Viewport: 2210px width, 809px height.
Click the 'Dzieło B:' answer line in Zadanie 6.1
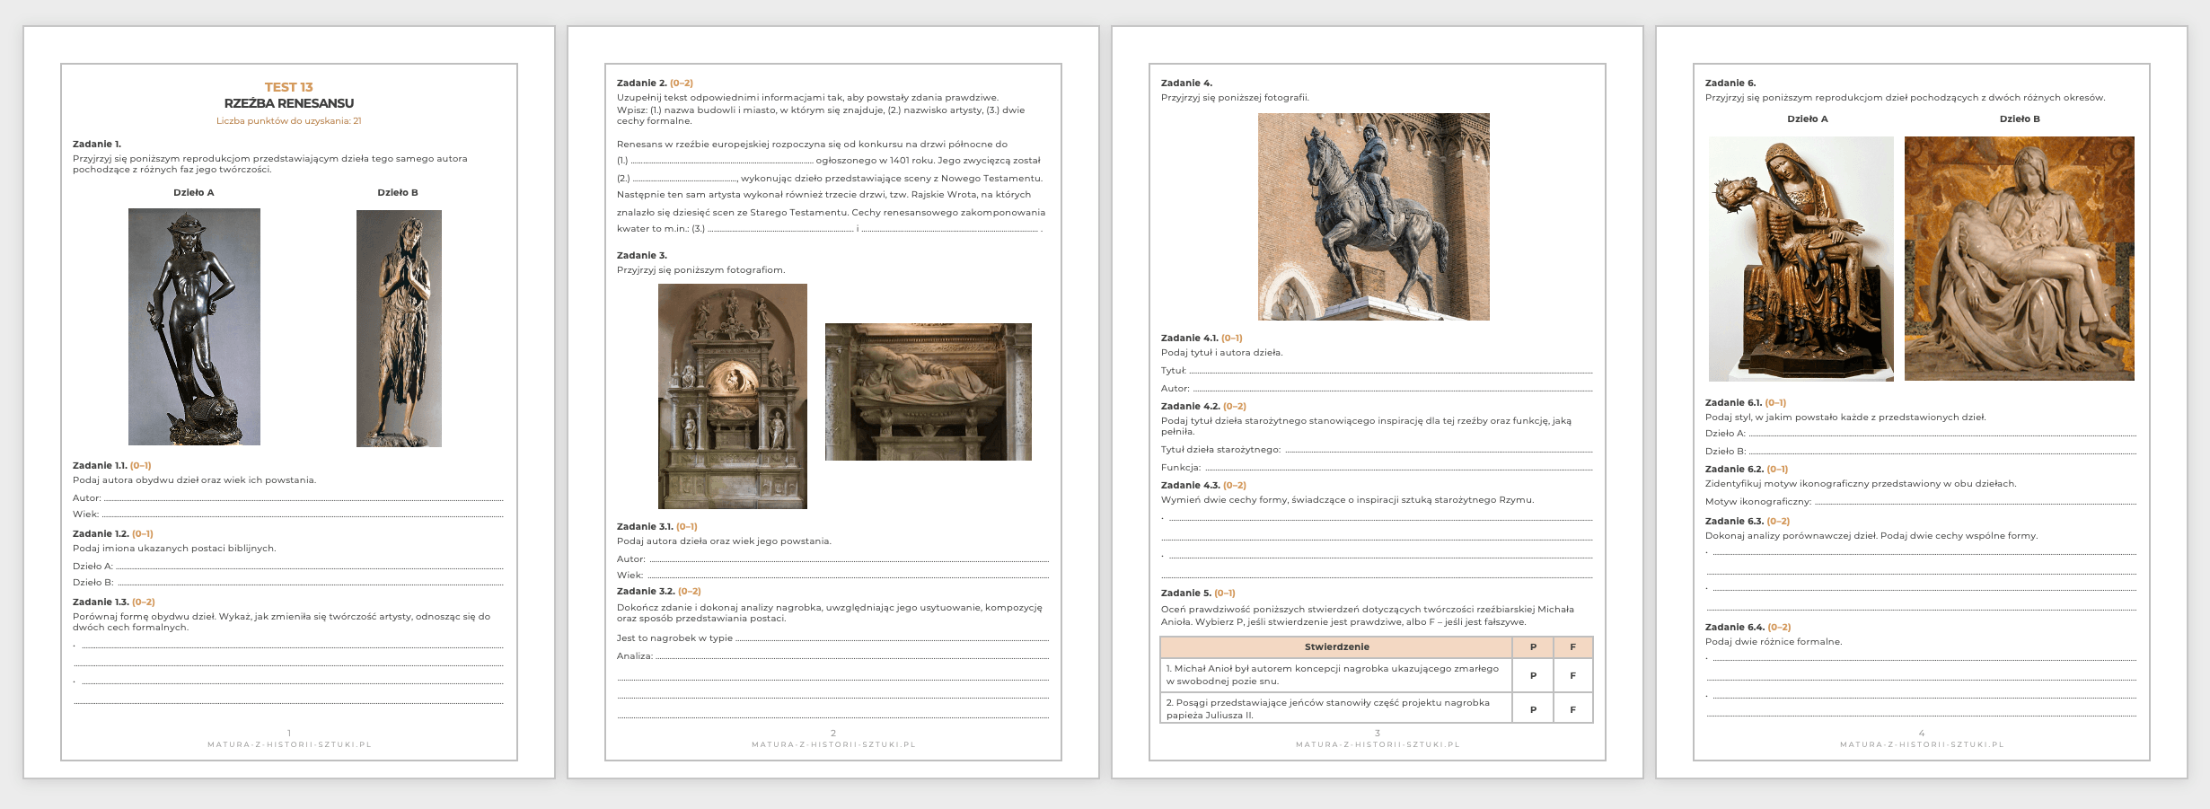tap(1942, 452)
